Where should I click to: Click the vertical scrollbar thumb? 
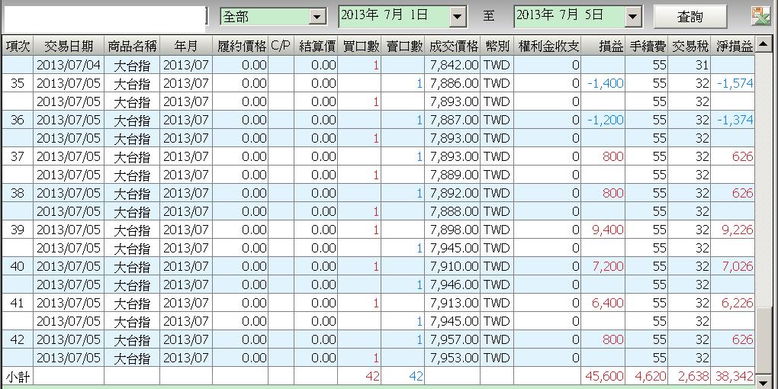(x=763, y=342)
